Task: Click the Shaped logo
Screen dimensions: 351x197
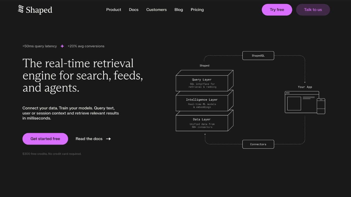Action: (35, 10)
